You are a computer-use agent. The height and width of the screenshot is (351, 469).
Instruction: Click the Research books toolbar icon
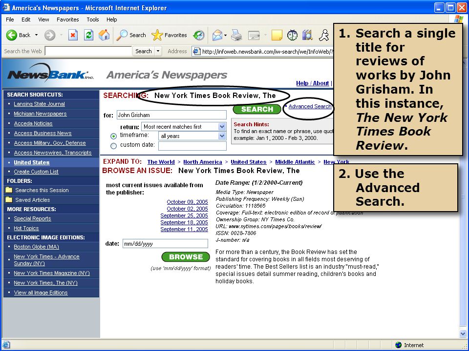coord(307,35)
